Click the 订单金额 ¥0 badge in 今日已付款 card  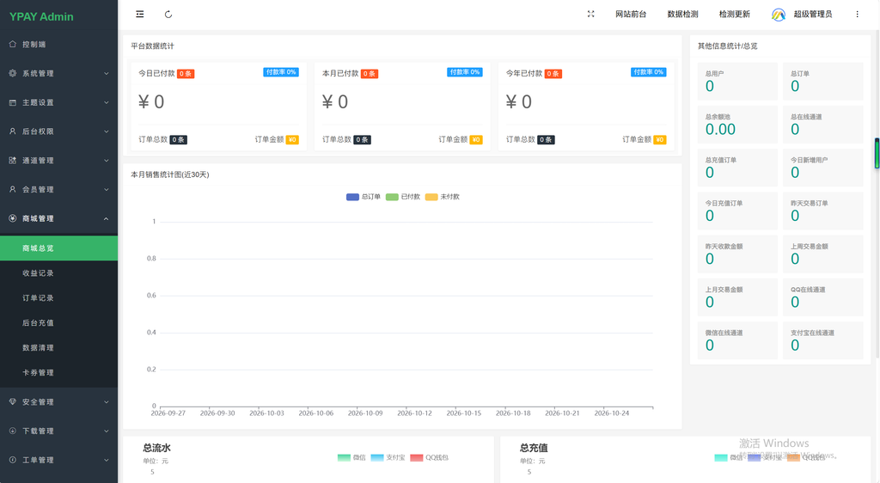tap(292, 140)
